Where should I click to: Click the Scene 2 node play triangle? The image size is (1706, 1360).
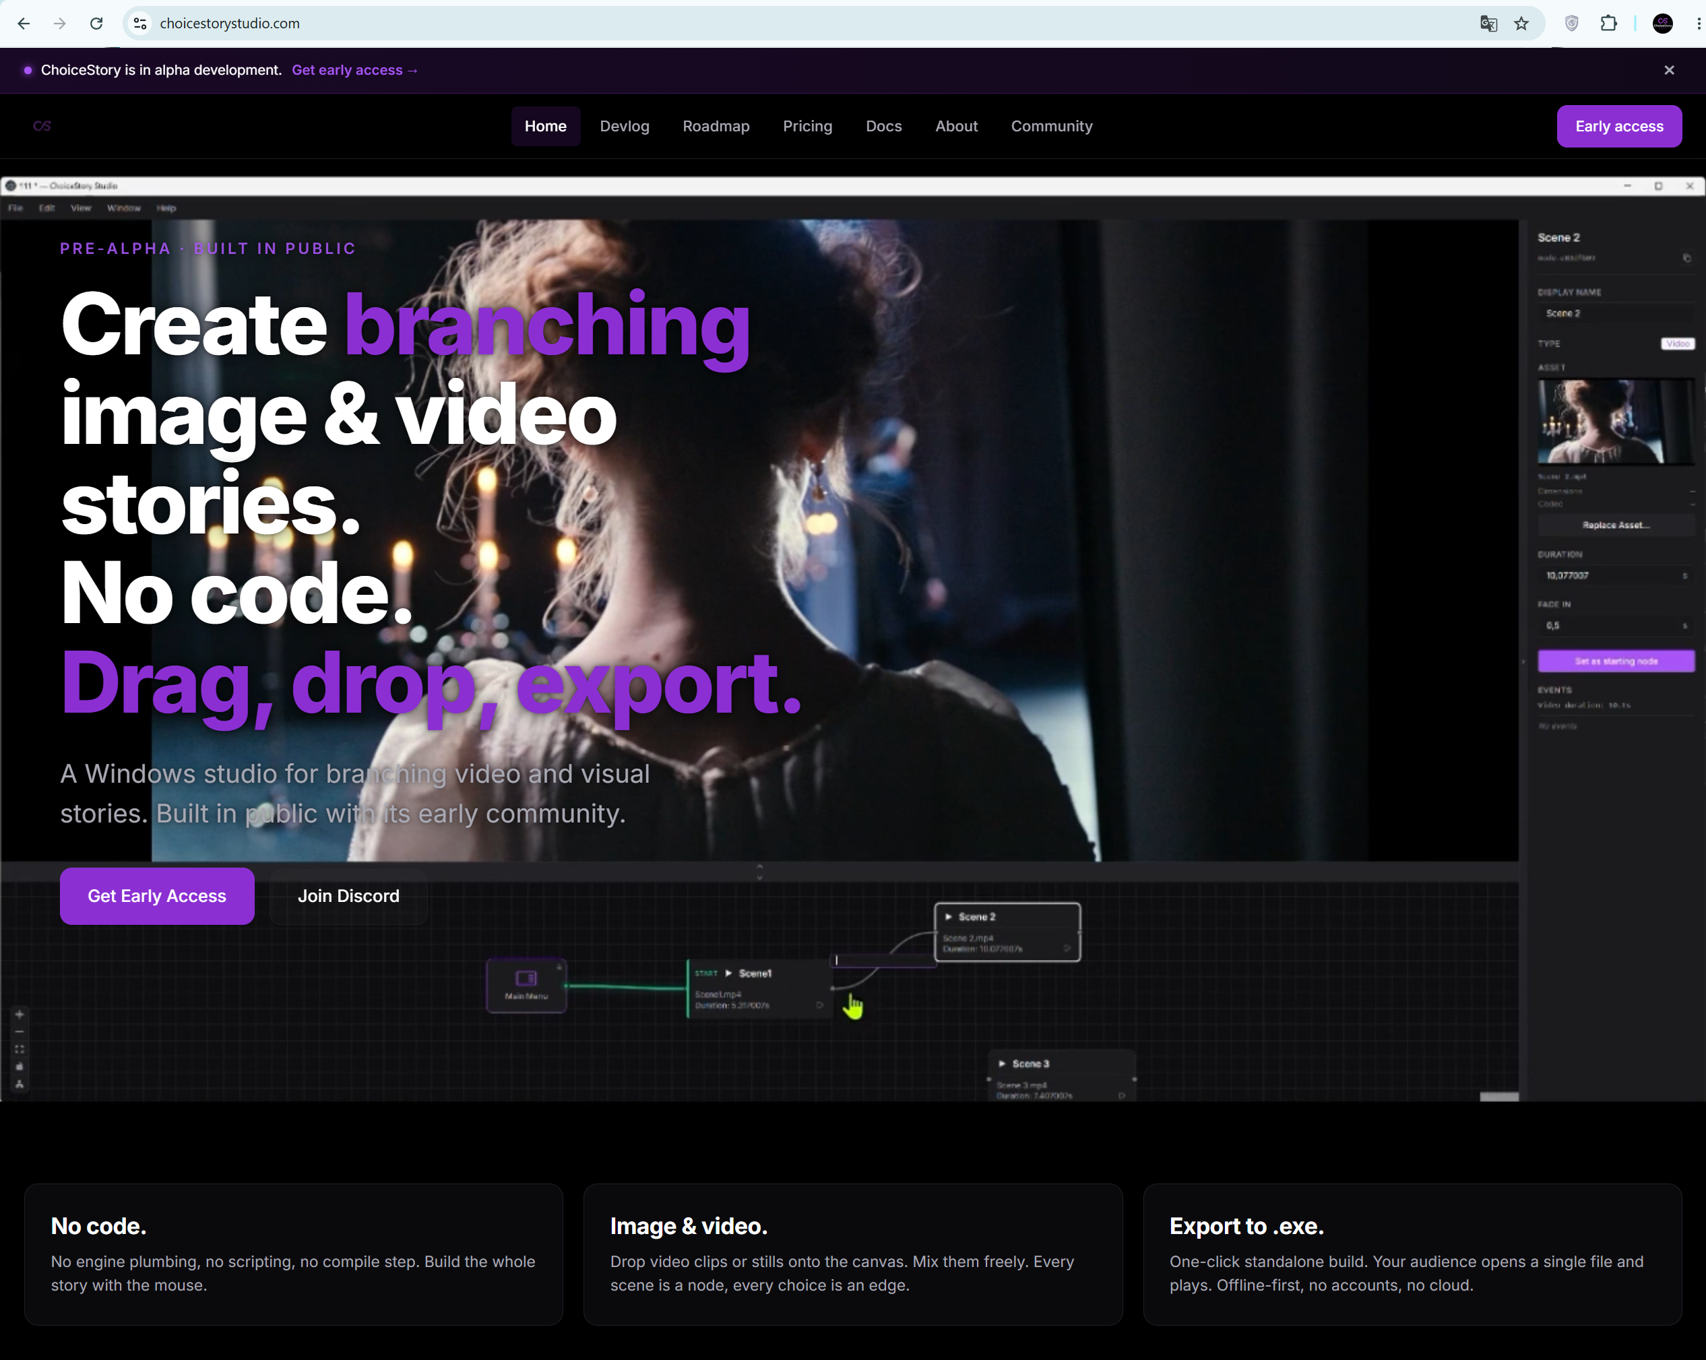(x=948, y=916)
